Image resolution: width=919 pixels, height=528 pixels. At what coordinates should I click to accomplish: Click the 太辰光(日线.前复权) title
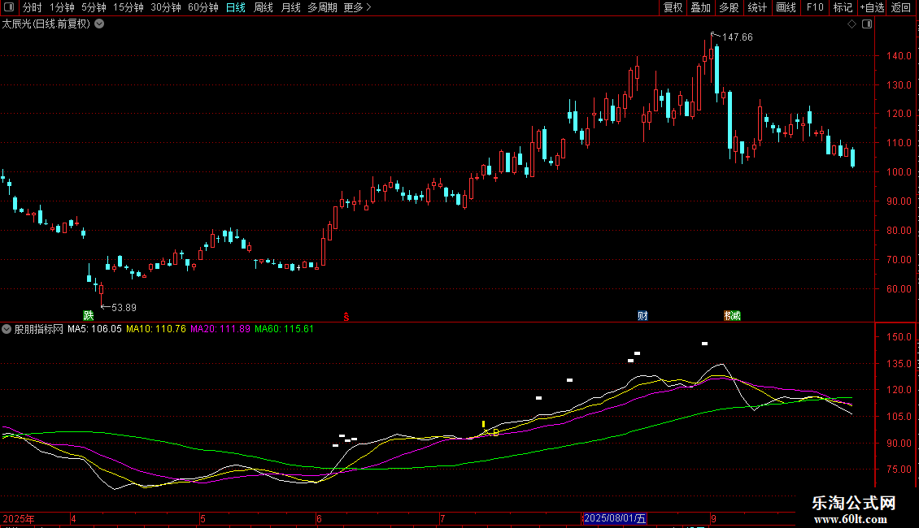(x=46, y=24)
